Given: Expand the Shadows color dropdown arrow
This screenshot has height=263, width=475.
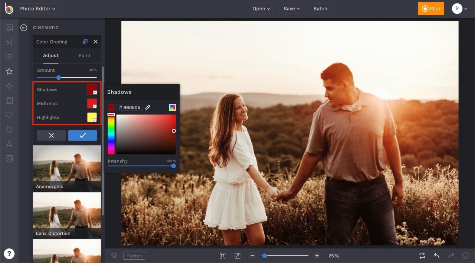Looking at the screenshot, I should 95,92.
